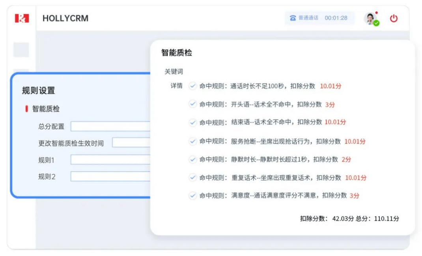
Task: Click the 2分 score for 静默时长 rule
Action: [346, 160]
